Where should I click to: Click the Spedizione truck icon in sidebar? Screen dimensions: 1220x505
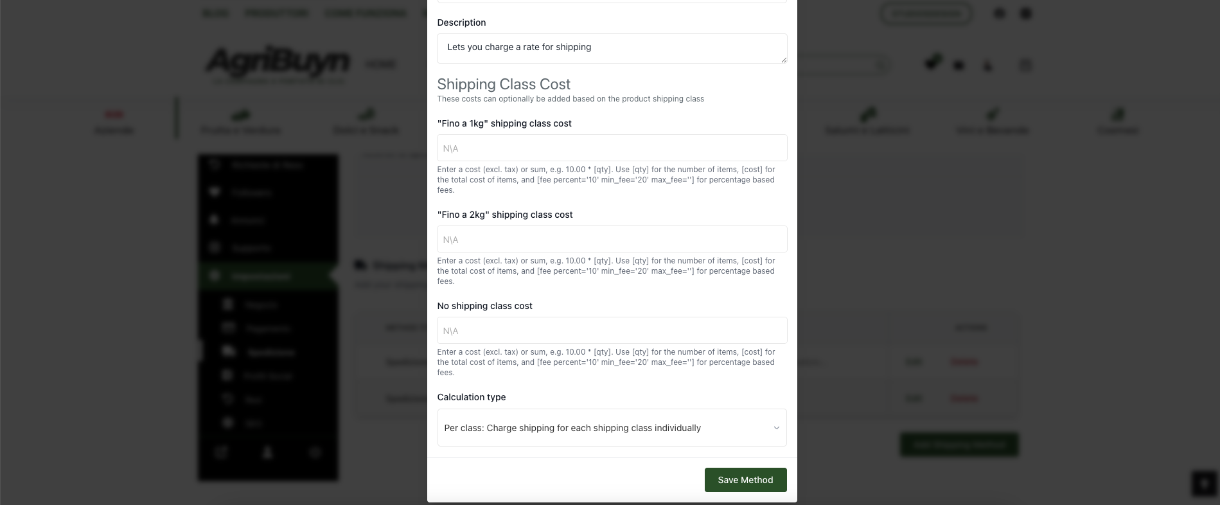(x=228, y=351)
